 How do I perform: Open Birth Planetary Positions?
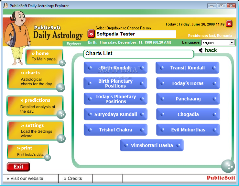click(115, 83)
